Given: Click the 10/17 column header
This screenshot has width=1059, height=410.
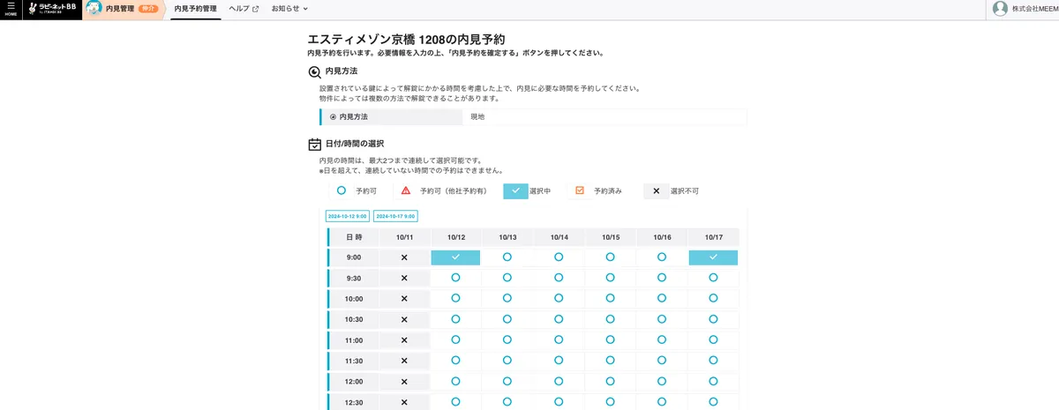Looking at the screenshot, I should pos(713,237).
